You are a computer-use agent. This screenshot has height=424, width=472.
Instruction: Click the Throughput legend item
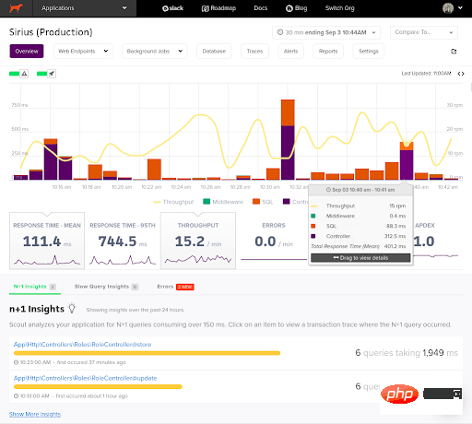tap(173, 202)
